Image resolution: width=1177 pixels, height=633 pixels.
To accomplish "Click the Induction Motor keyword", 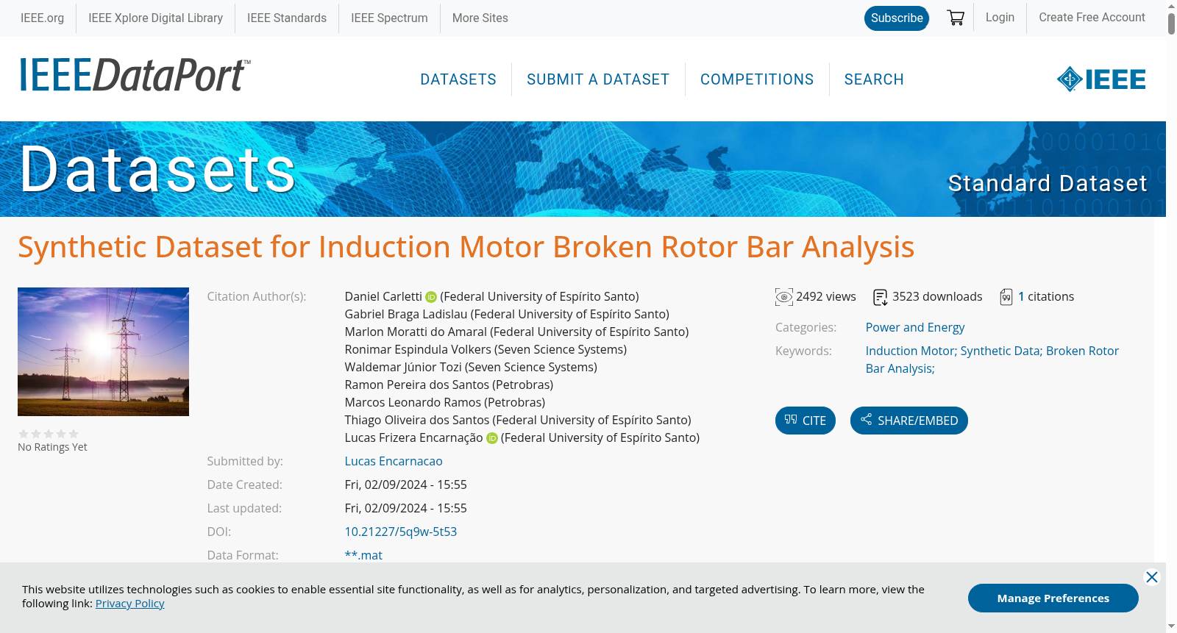I will (x=911, y=351).
